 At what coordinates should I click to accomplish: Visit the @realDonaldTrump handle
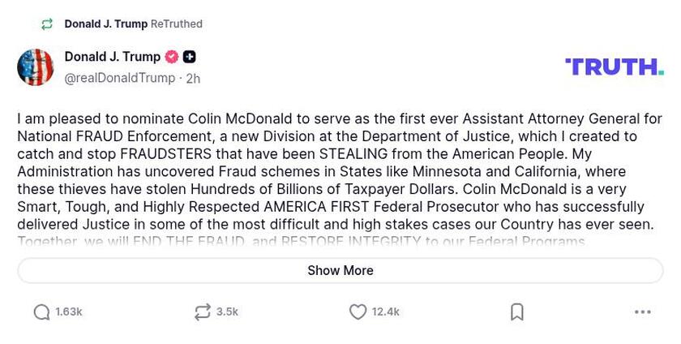(120, 79)
